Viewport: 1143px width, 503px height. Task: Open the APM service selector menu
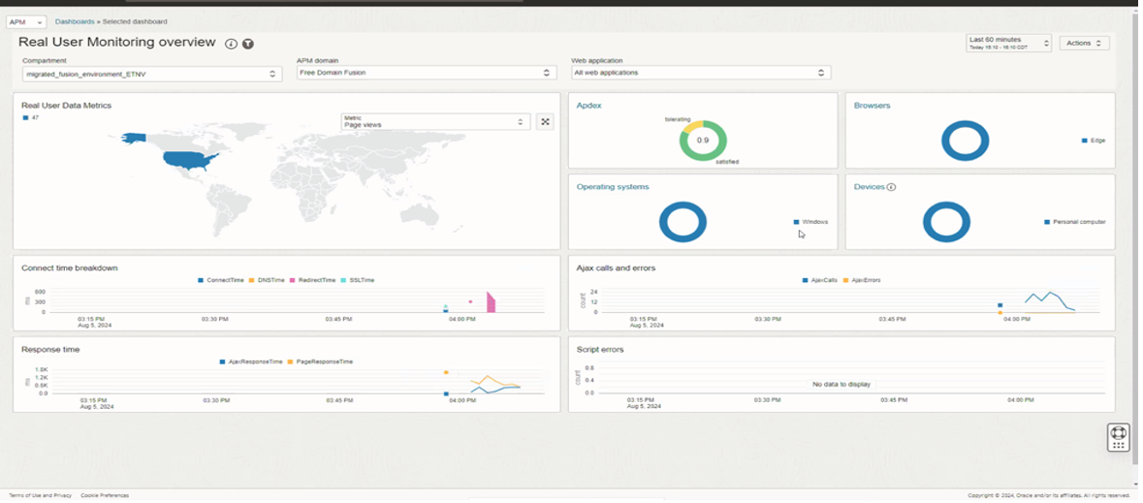[x=26, y=21]
